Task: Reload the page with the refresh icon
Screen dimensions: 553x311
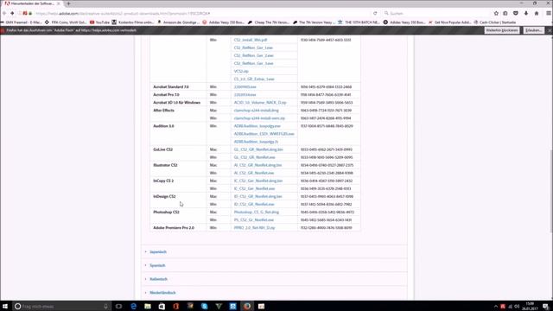Action: point(375,14)
